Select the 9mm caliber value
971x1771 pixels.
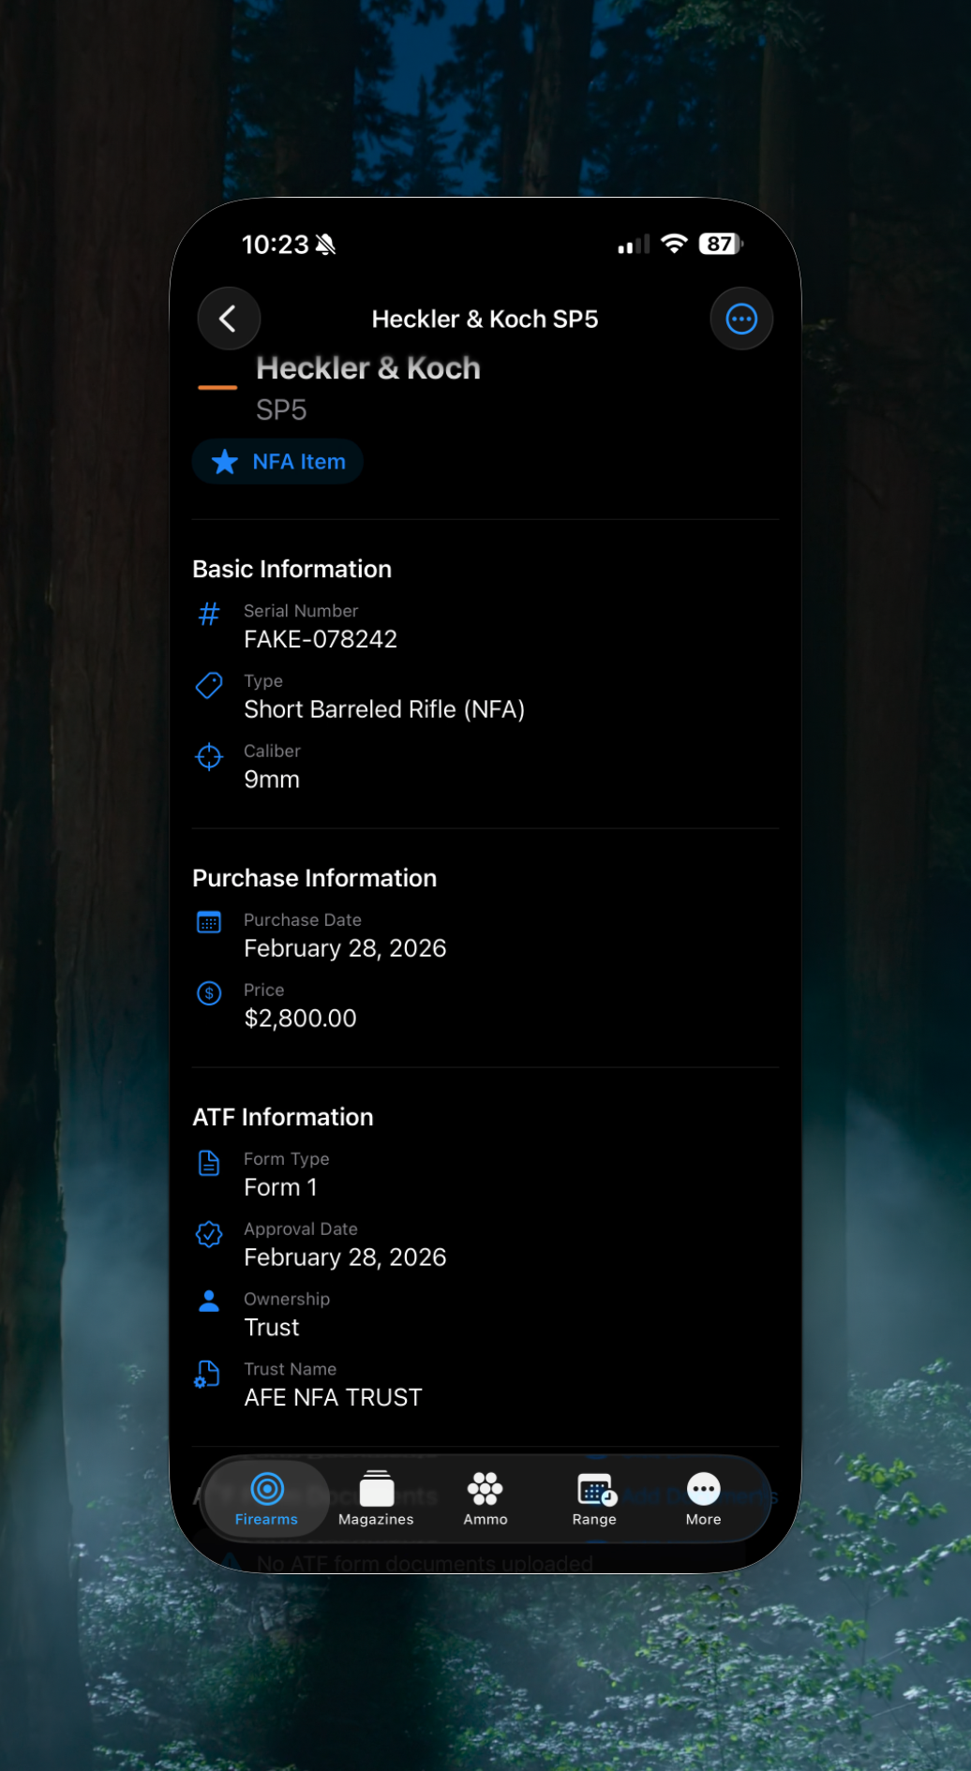click(x=272, y=780)
